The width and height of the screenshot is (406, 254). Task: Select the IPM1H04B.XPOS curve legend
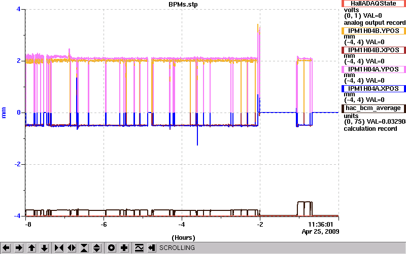[x=374, y=50]
